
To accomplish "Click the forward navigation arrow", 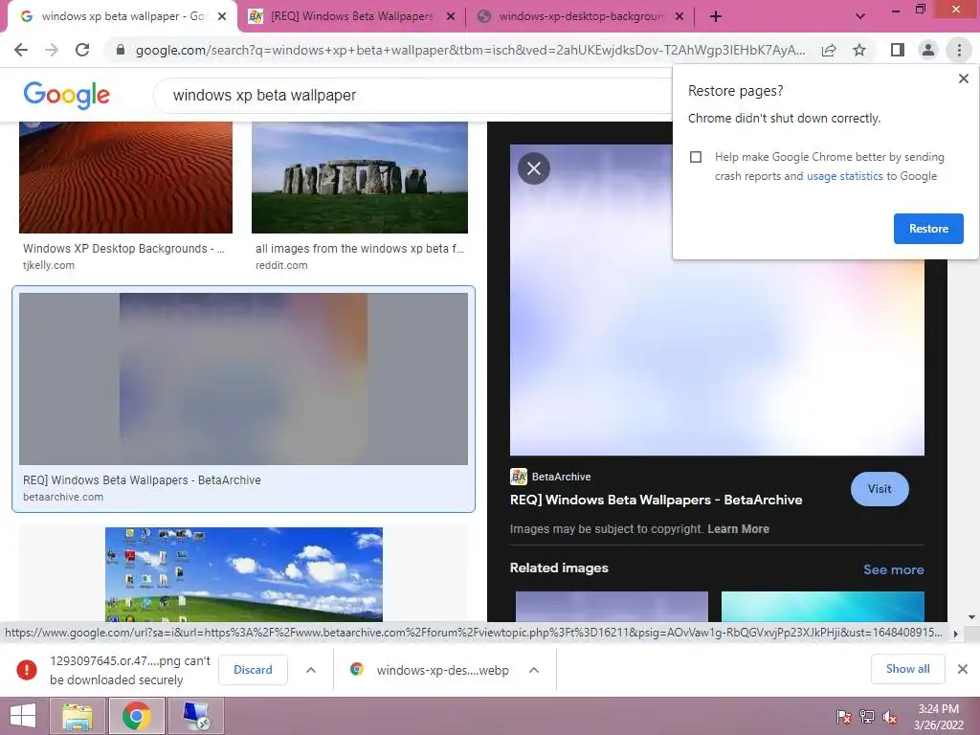I will [x=52, y=50].
